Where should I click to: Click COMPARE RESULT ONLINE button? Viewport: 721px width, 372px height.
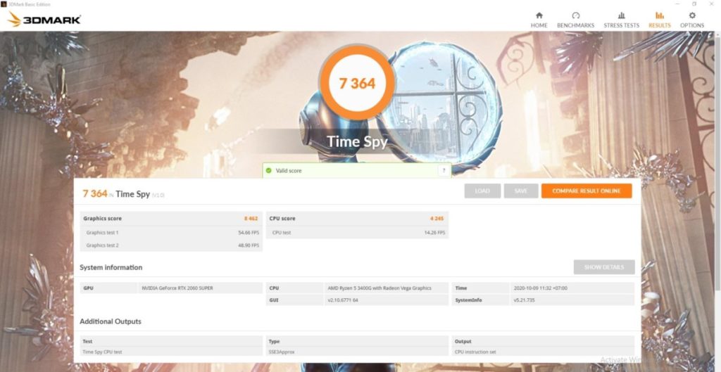[x=587, y=191]
